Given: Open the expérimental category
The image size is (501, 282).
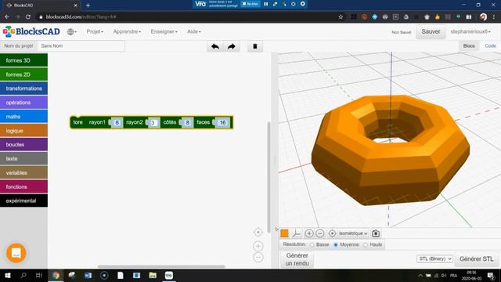Looking at the screenshot, I should click(24, 201).
